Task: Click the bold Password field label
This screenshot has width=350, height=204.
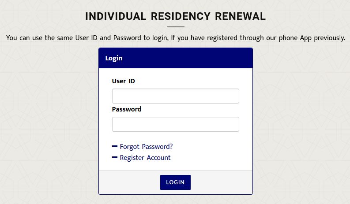Action: click(x=127, y=109)
